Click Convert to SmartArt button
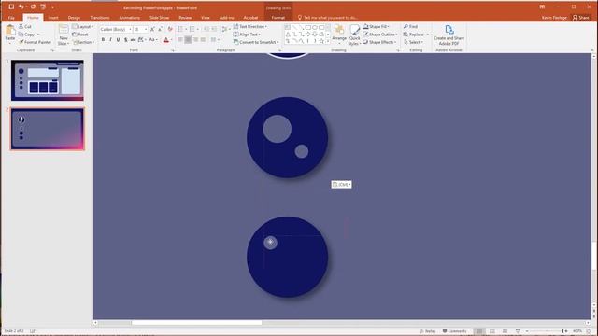This screenshot has width=598, height=336. (256, 42)
